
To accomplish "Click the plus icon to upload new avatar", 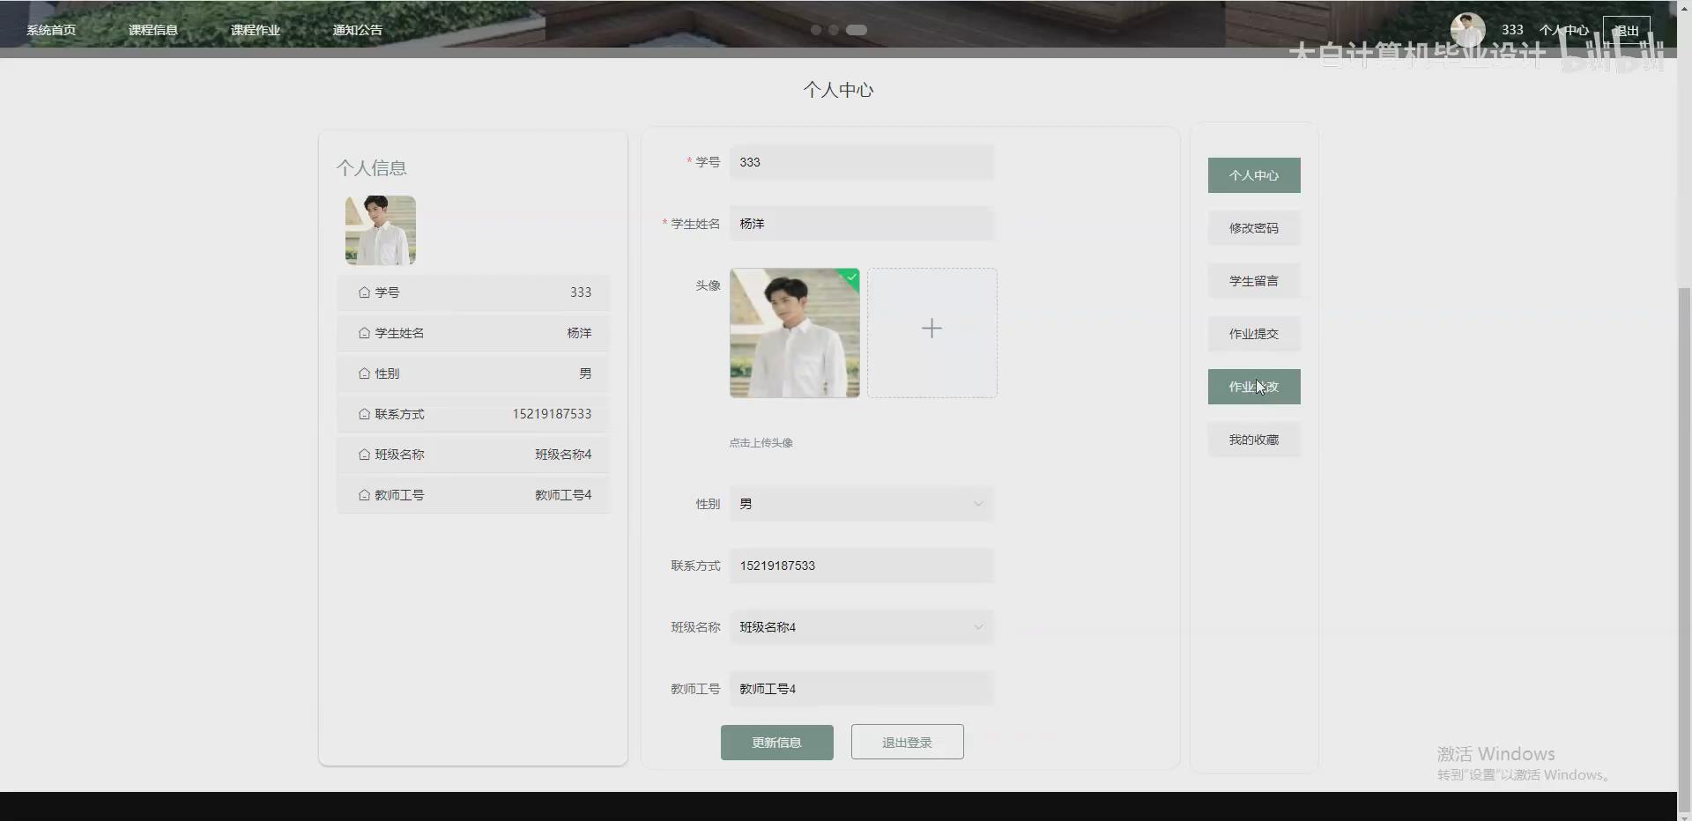I will coord(931,329).
